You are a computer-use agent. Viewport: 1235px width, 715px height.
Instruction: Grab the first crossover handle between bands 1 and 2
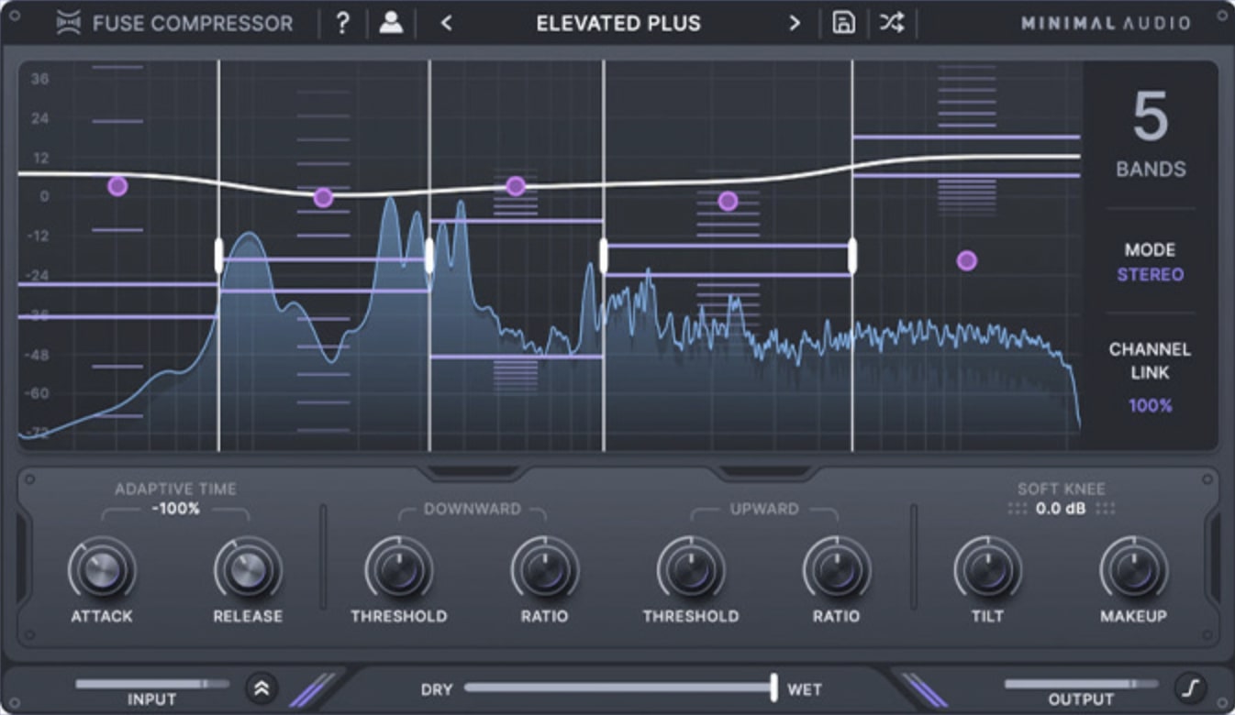218,256
